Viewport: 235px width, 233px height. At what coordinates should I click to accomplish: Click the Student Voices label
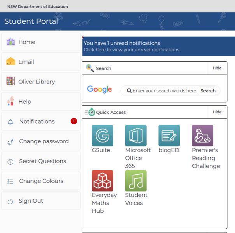[136, 199]
